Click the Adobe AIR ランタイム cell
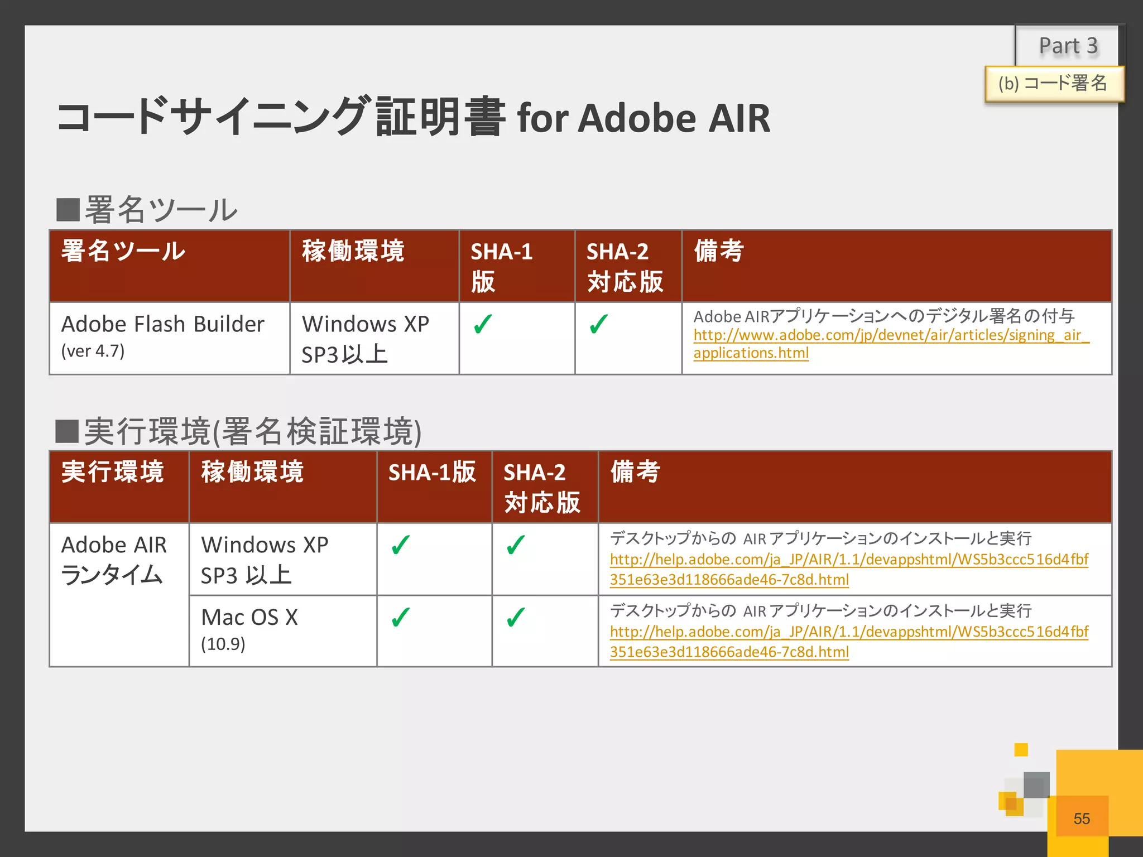 coord(119,595)
